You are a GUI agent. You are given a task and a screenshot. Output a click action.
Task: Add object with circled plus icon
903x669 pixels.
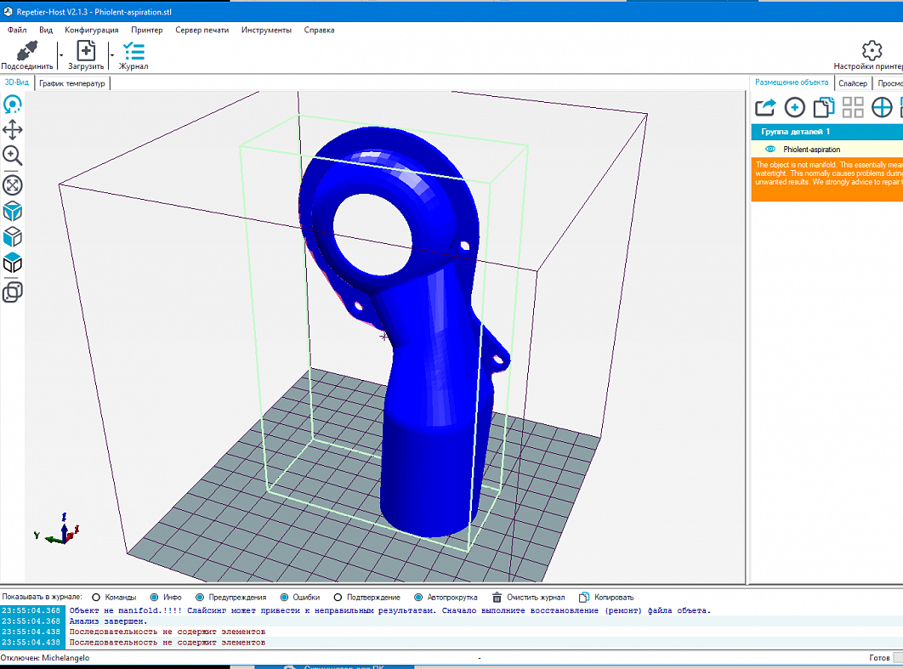pyautogui.click(x=794, y=107)
